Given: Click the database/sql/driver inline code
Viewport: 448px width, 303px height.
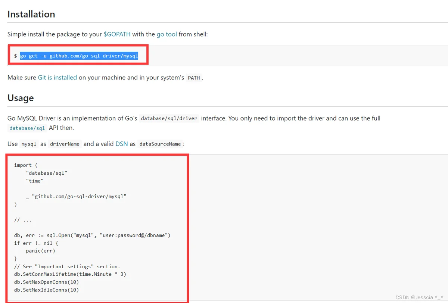Looking at the screenshot, I should (169, 118).
